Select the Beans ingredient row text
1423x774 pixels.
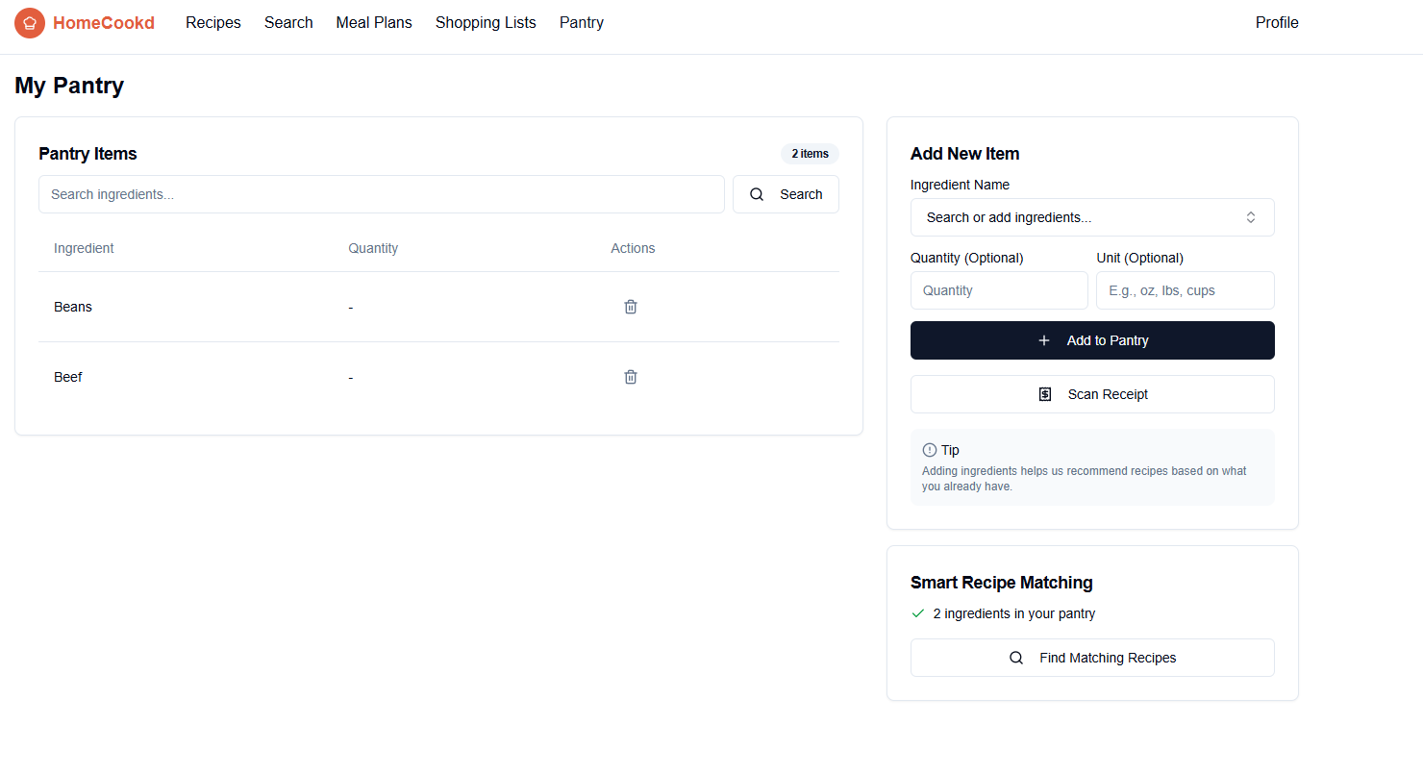[x=73, y=307]
